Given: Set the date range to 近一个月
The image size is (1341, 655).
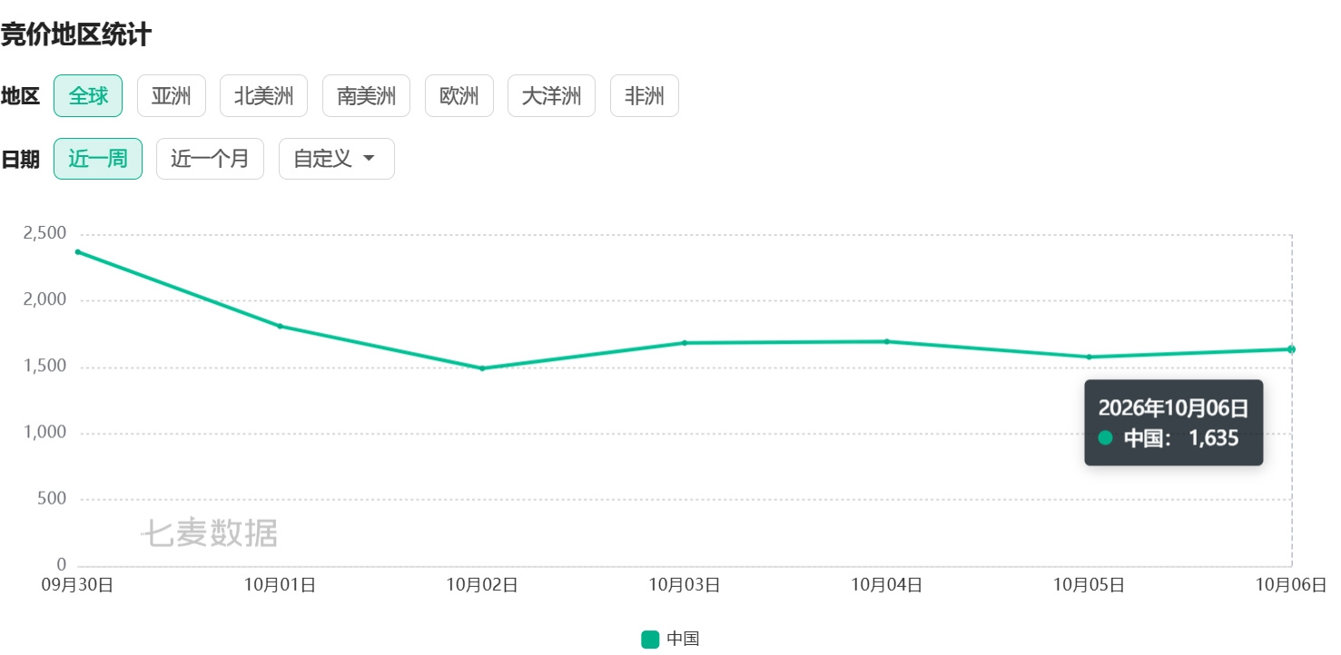Looking at the screenshot, I should click(211, 159).
